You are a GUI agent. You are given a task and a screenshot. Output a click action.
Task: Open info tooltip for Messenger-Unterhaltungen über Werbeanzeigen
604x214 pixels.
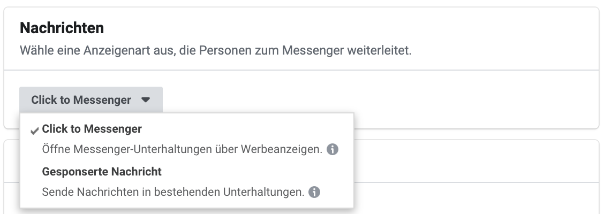coord(333,149)
